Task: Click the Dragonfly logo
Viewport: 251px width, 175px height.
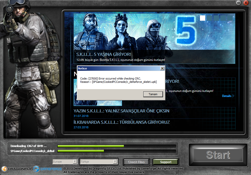Action: (x=17, y=169)
